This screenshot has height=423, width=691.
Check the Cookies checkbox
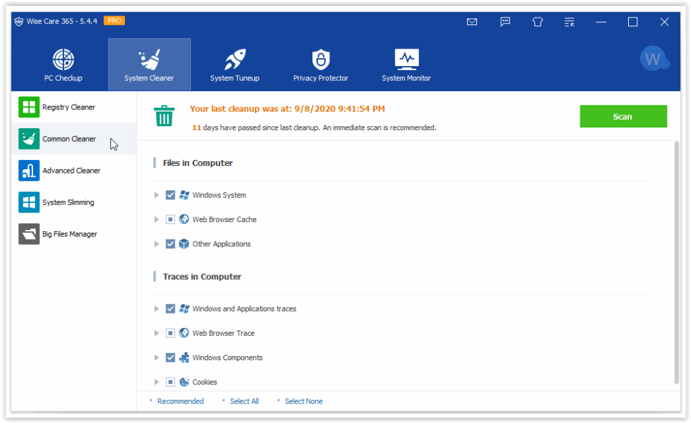coord(170,382)
